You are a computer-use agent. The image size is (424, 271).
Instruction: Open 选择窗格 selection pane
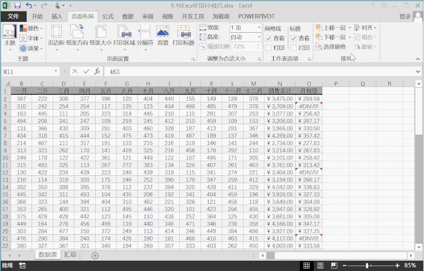[x=331, y=47]
